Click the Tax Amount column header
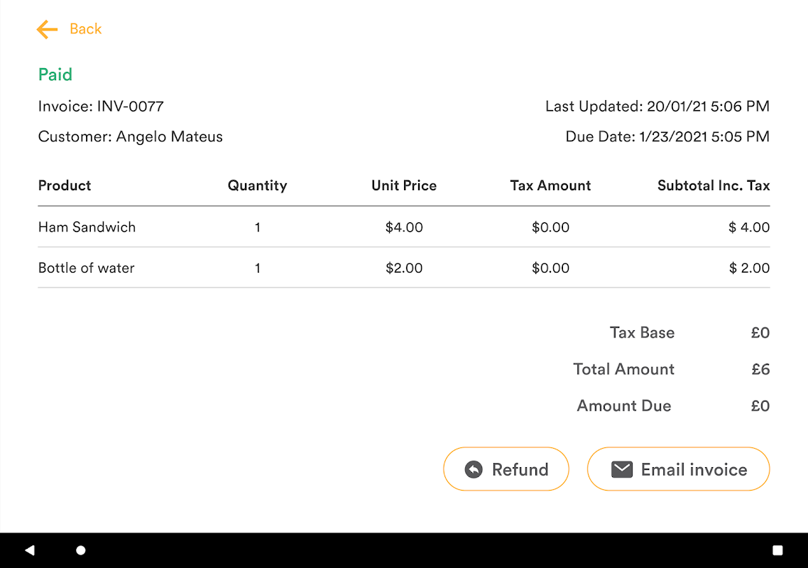 (x=550, y=185)
